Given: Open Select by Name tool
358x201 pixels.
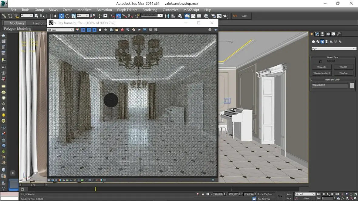Looking at the screenshot, I should tap(42, 16).
